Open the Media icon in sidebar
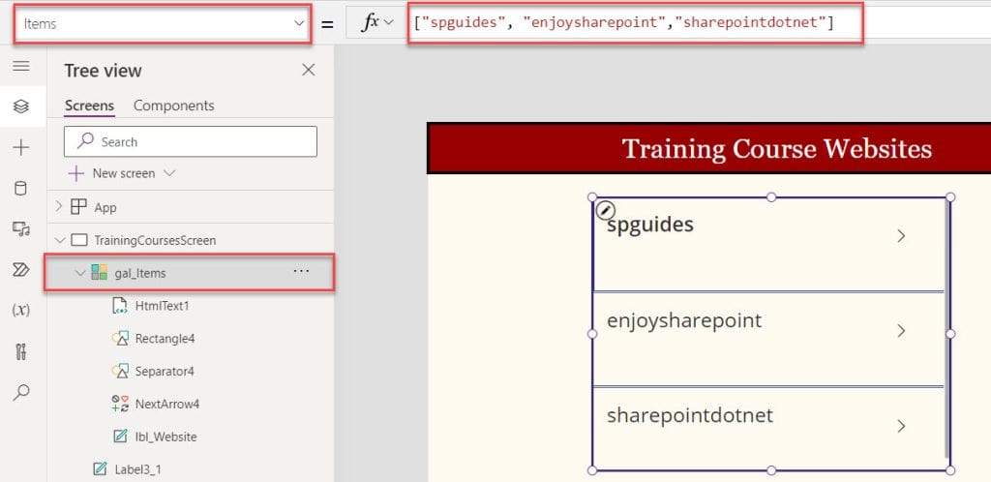The height and width of the screenshot is (482, 991). (x=21, y=228)
